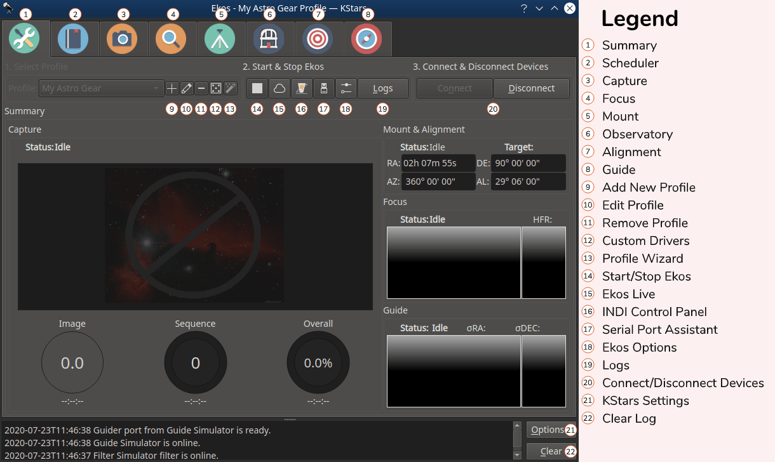Open Ekos Options sliders icon
This screenshot has width=775, height=462.
[346, 88]
